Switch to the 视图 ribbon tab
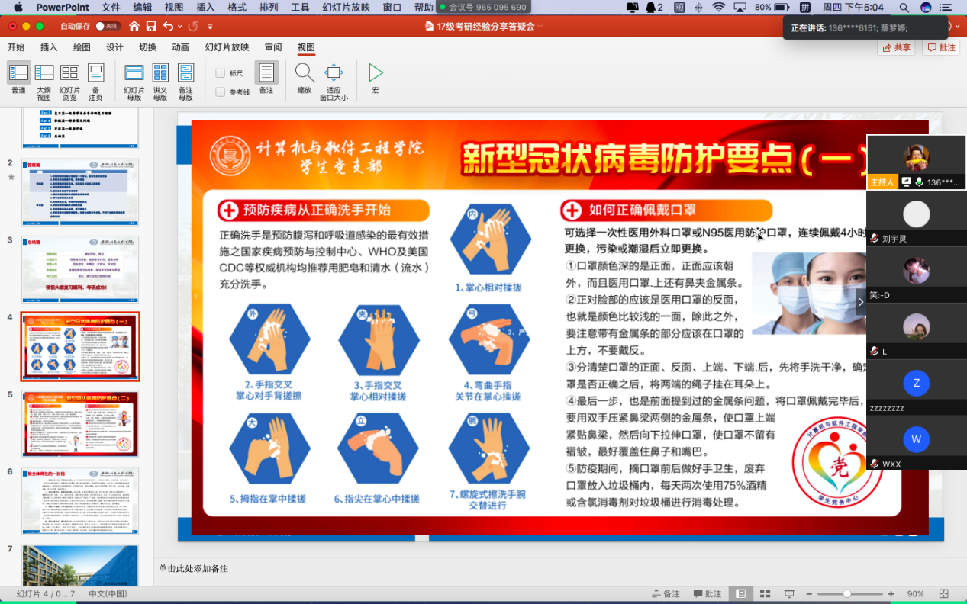Screen dimensions: 967x604 [x=305, y=47]
